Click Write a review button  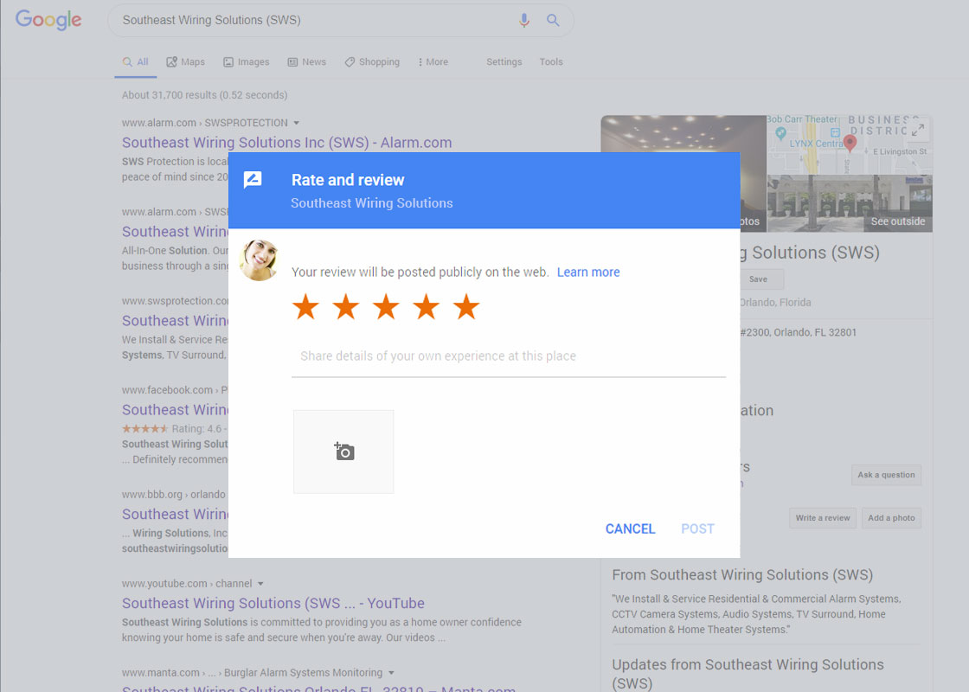coord(823,518)
